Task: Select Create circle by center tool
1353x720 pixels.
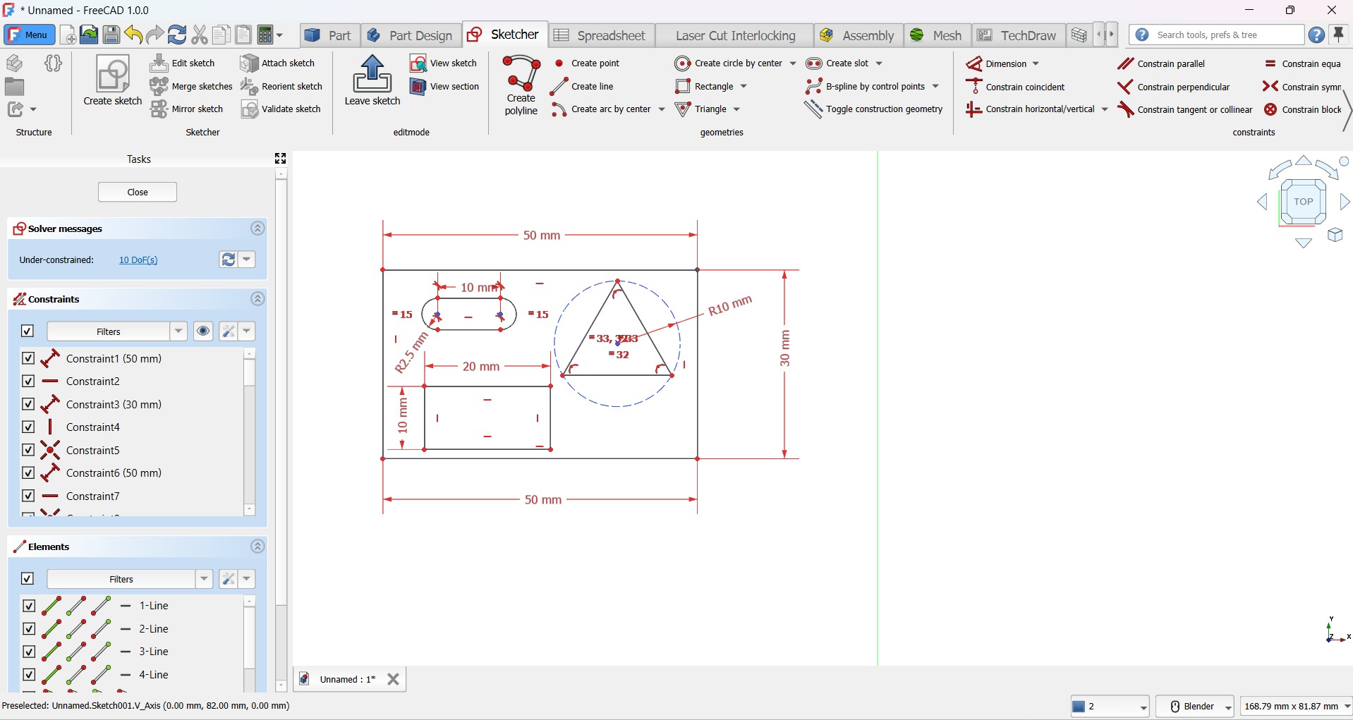Action: [x=729, y=63]
